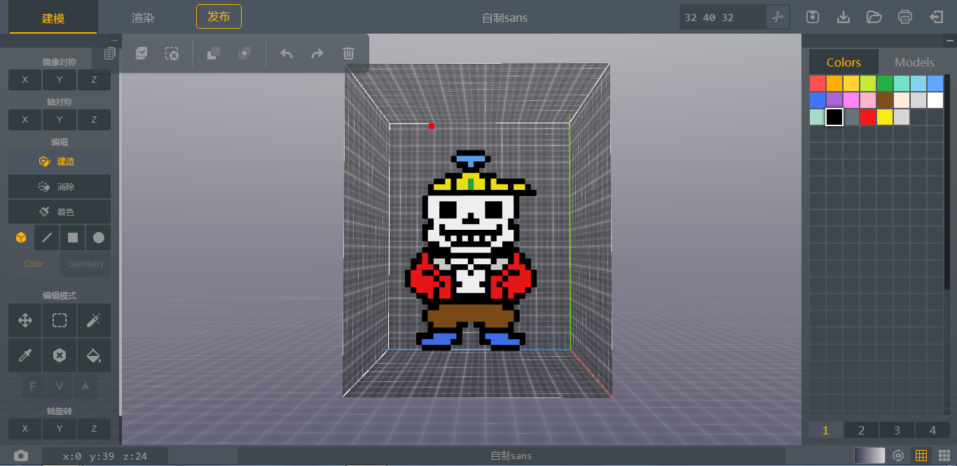Collapse the left tools panel minus

[x=114, y=41]
